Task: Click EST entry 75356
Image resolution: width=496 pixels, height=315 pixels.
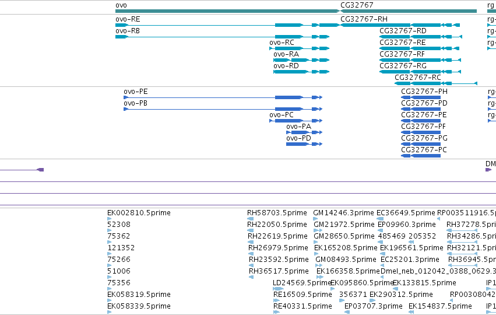Action: tap(119, 283)
